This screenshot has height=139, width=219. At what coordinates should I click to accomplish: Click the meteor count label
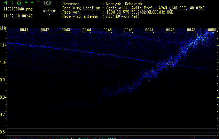pyautogui.click(x=49, y=11)
